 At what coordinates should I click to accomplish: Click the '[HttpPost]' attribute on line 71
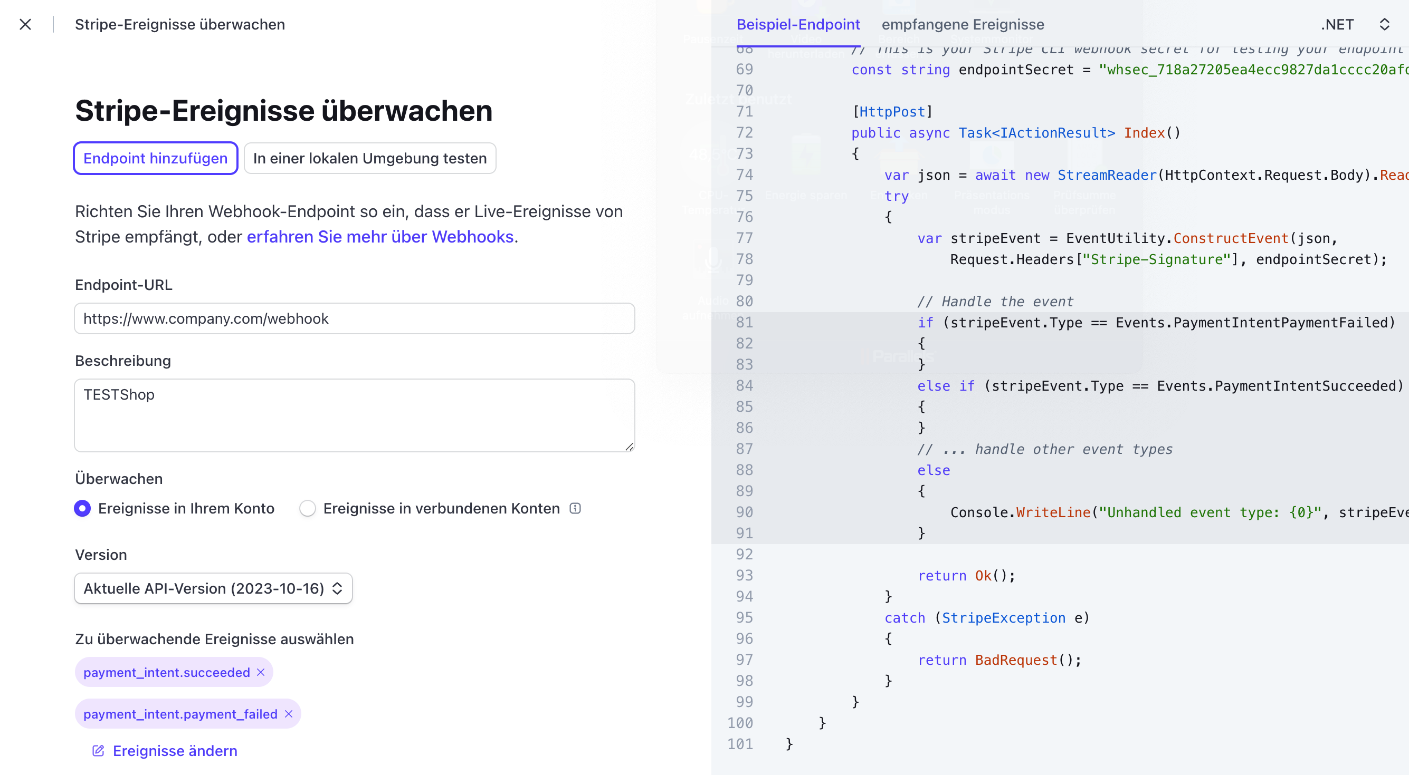pyautogui.click(x=892, y=112)
